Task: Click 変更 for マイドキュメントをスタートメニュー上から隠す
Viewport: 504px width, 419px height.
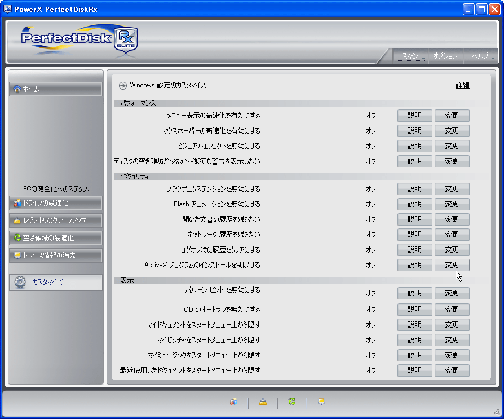Action: point(452,325)
